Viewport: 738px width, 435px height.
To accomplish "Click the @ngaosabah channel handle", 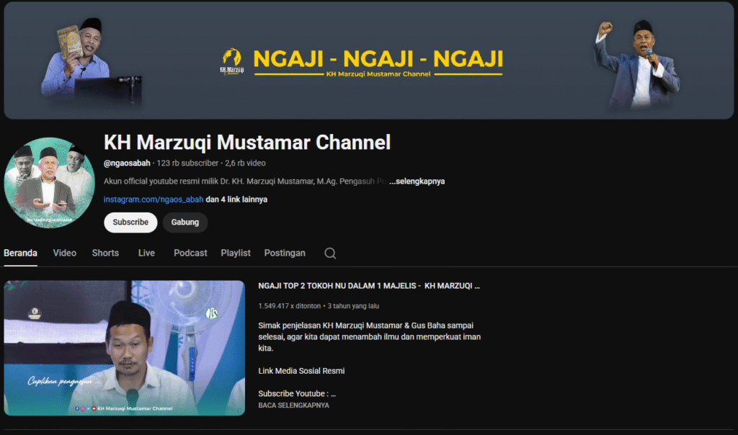I will (127, 163).
